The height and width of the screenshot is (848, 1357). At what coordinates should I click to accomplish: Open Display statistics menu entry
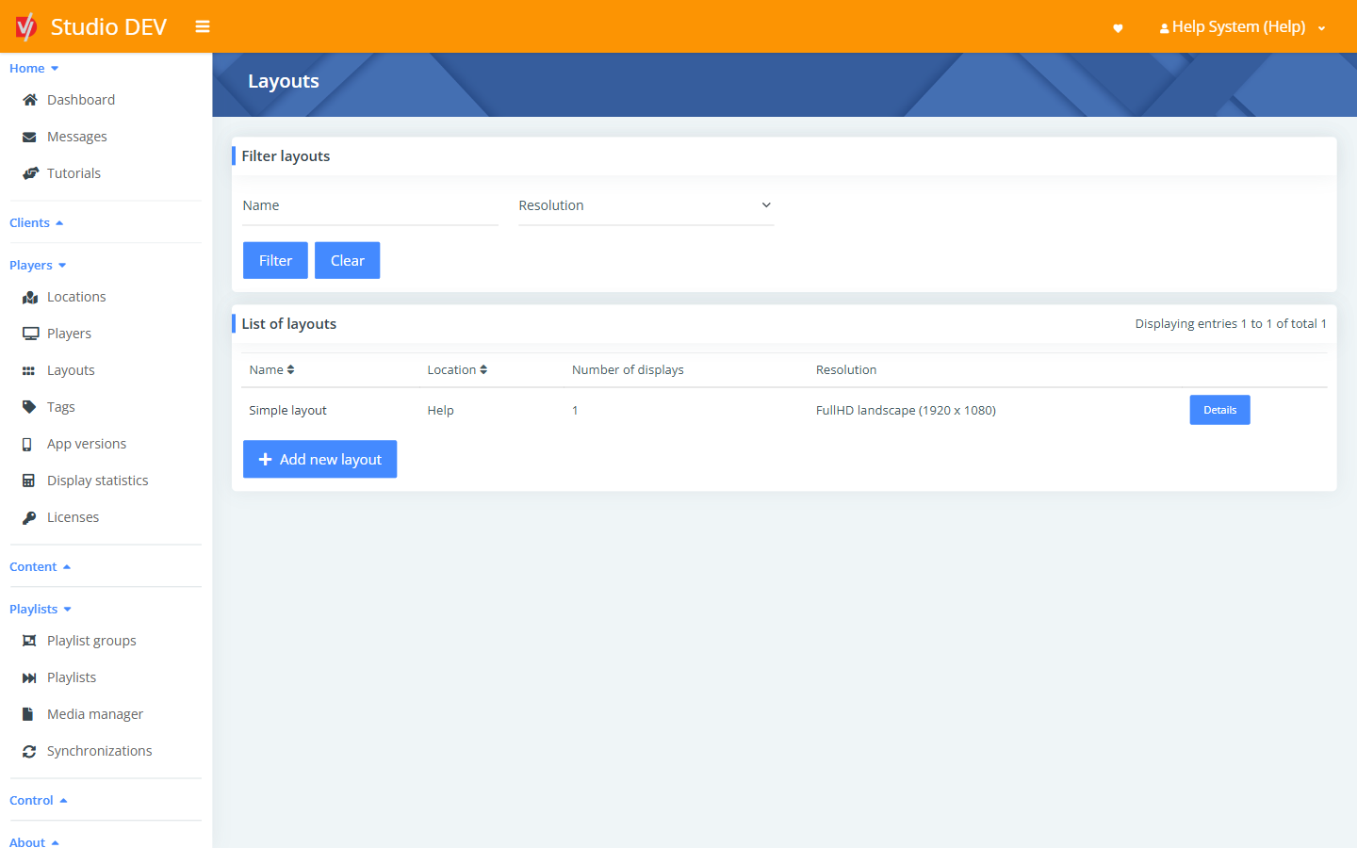(98, 481)
